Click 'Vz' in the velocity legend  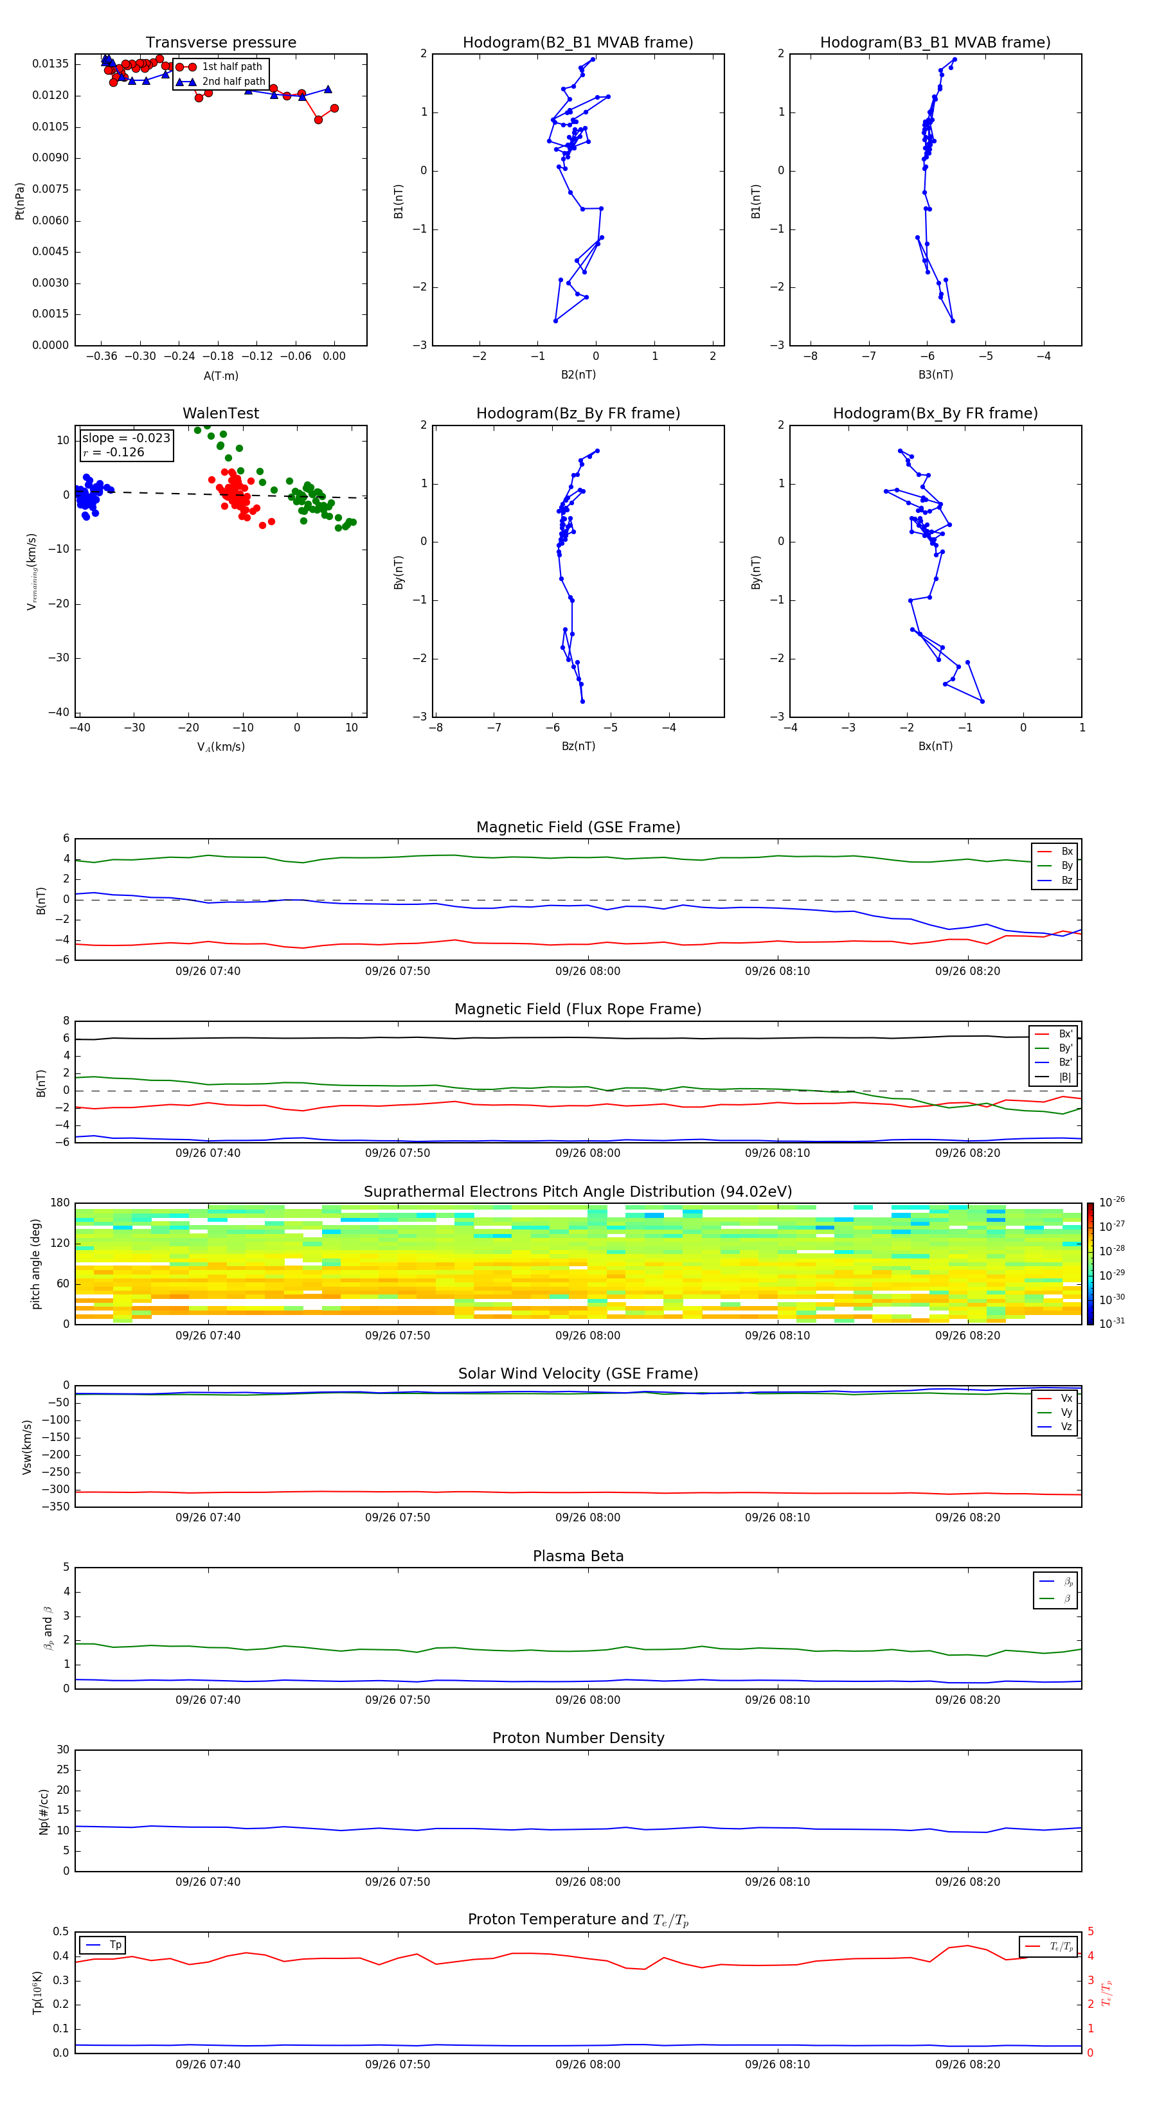1055,1426
